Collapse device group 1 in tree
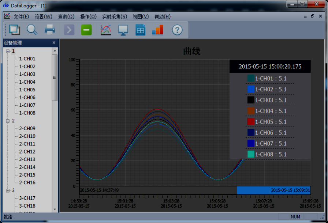 8,51
